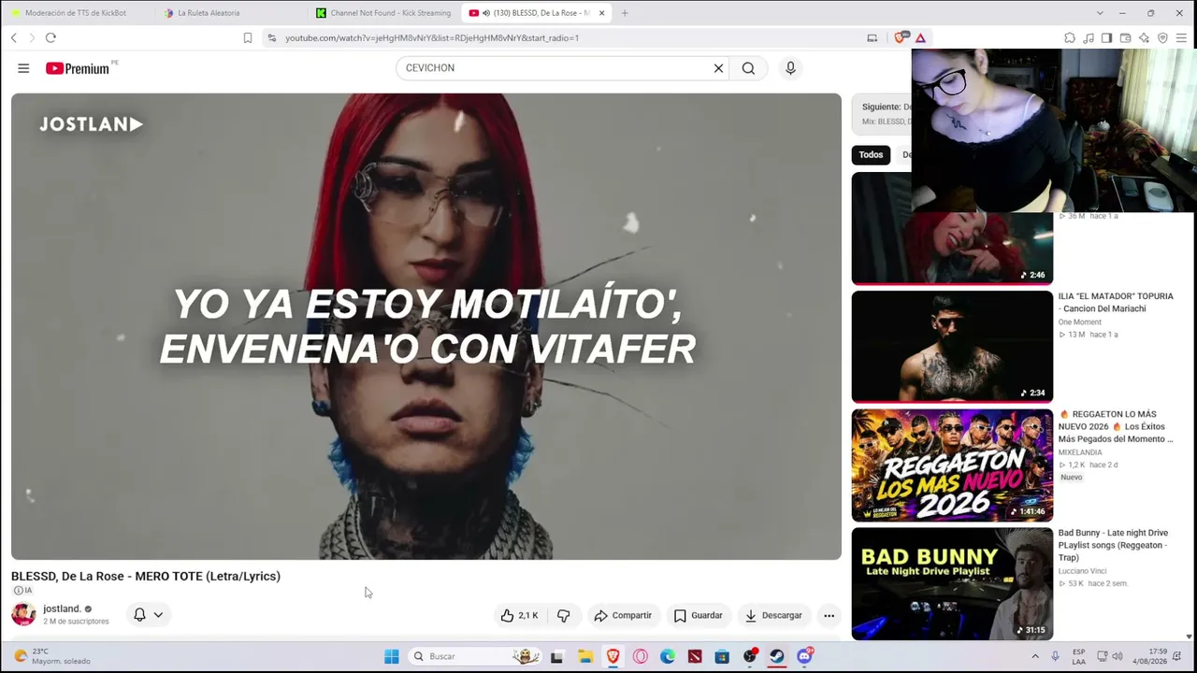Open the Windows Start menu

(392, 656)
